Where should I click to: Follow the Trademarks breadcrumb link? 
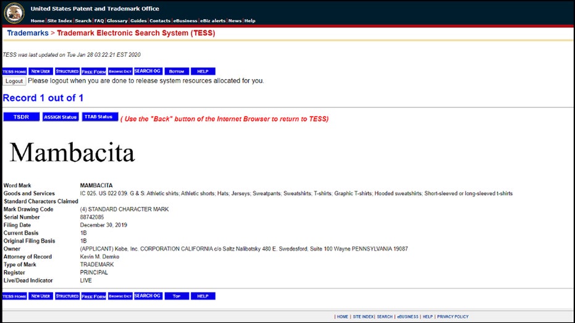click(28, 33)
